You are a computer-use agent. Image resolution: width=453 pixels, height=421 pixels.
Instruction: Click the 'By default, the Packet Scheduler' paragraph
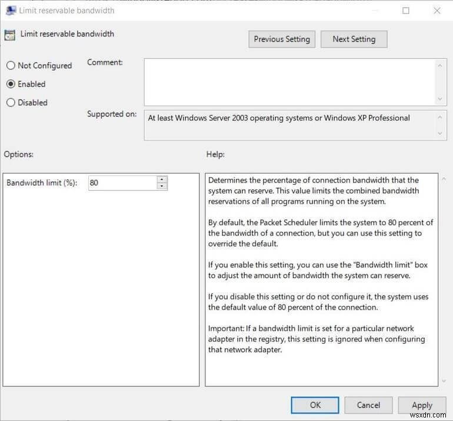click(321, 233)
